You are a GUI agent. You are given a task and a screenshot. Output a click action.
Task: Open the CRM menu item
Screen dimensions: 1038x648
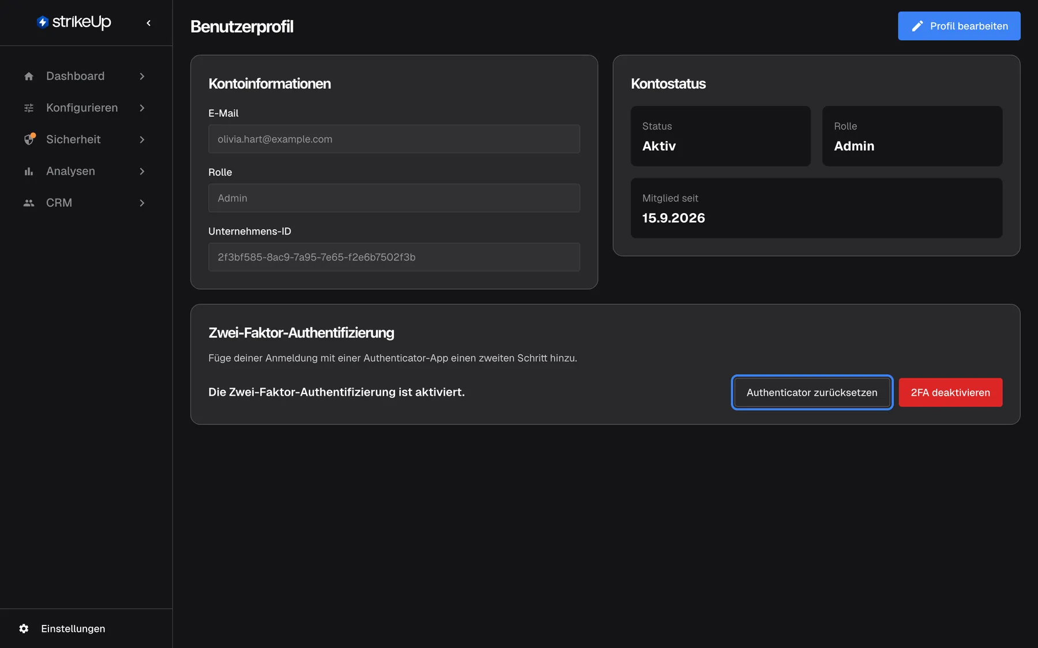[85, 203]
